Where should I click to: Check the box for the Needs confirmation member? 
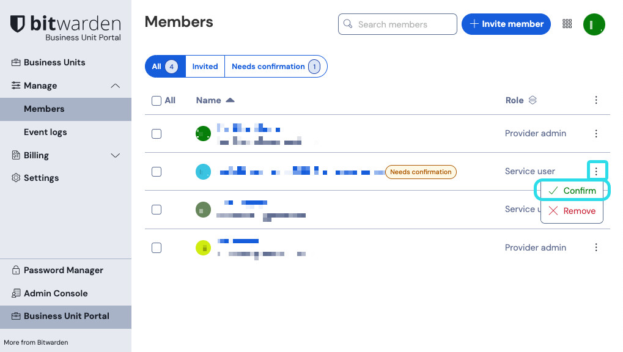pos(157,172)
